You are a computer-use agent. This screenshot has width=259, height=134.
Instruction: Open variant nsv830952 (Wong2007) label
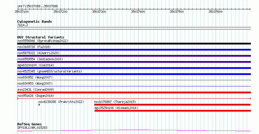click(35, 77)
